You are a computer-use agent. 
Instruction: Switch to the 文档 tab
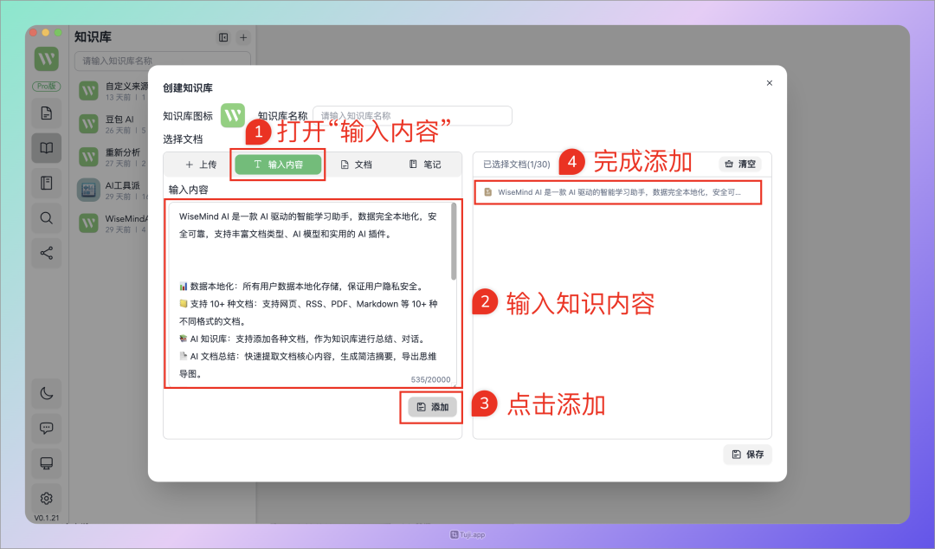coord(356,165)
